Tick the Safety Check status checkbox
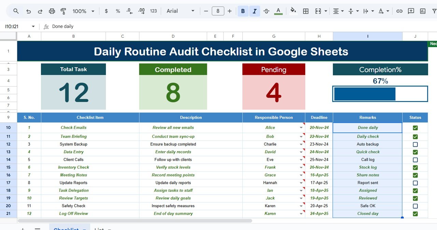 [415, 206]
